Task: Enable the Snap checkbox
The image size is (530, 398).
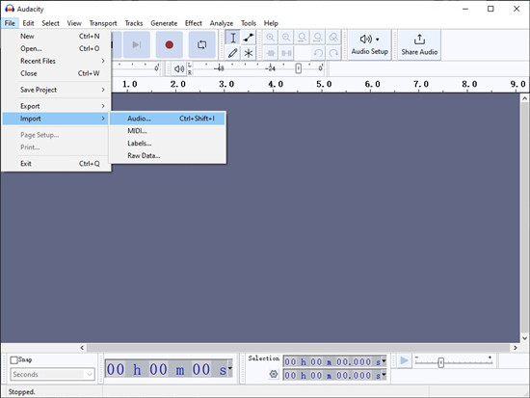Action: [13, 360]
